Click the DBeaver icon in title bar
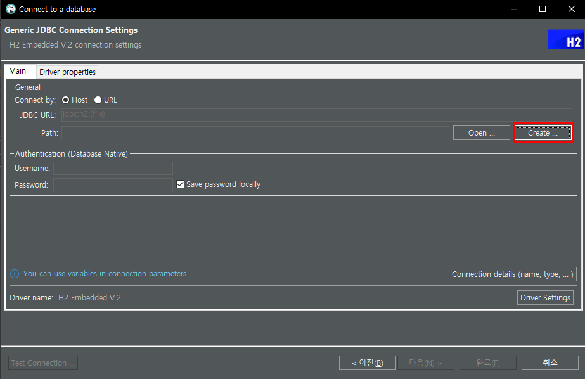Screen dimensions: 585x379 point(11,9)
